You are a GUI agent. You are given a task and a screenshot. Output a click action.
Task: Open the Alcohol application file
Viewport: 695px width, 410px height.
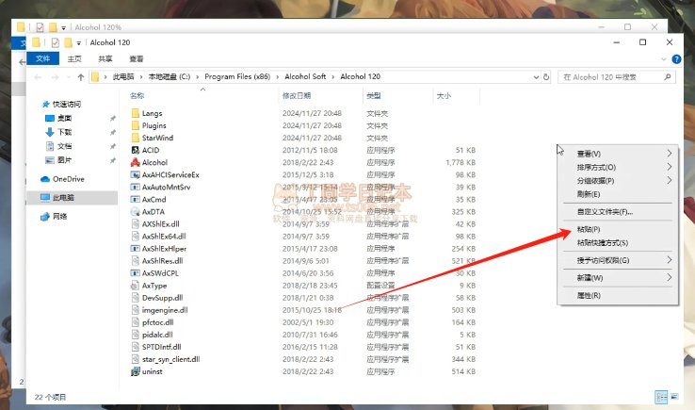154,162
